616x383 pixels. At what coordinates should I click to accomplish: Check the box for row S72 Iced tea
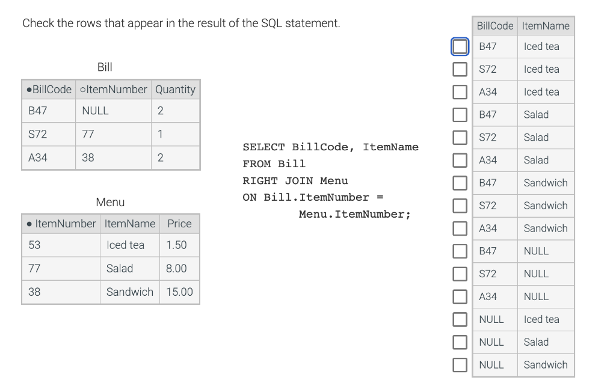[x=460, y=69]
